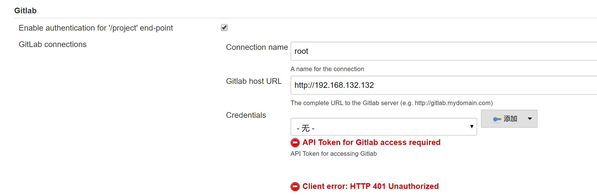Click the Gitlab host URL input field
Screen dimensions: 597x196
point(444,85)
